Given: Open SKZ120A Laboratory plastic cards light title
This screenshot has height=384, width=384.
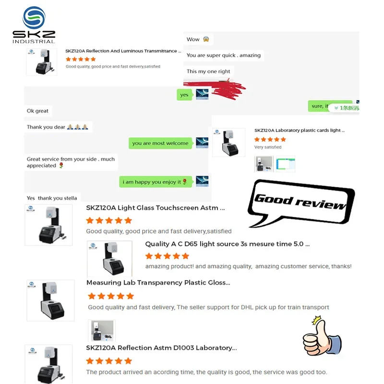Looking at the screenshot, I should pyautogui.click(x=299, y=130).
